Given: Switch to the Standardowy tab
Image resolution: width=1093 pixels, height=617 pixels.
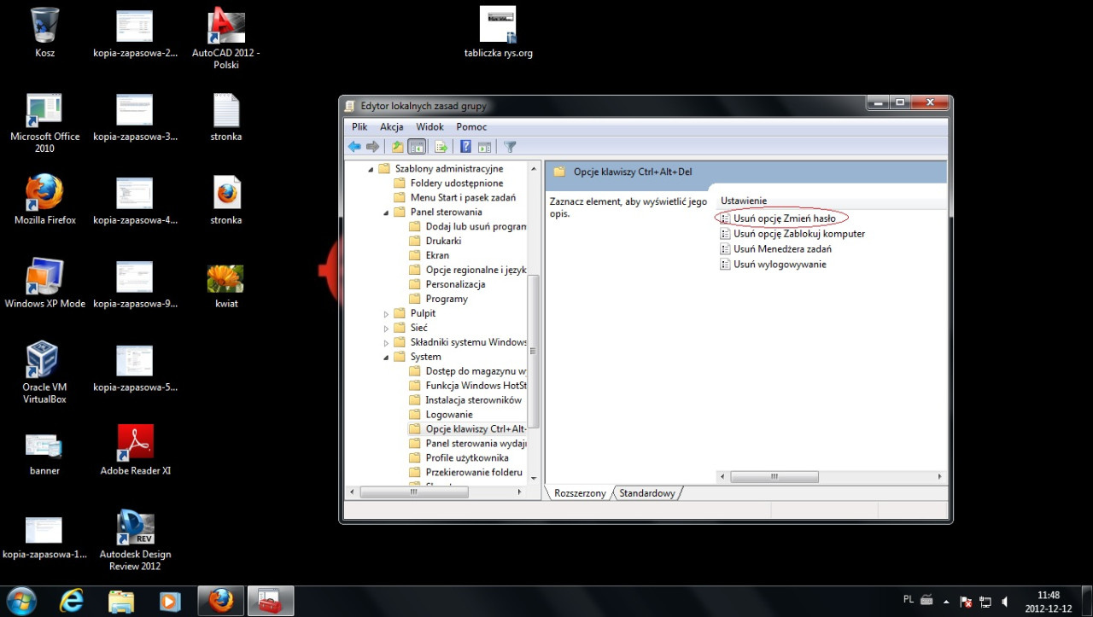Looking at the screenshot, I should click(x=646, y=493).
